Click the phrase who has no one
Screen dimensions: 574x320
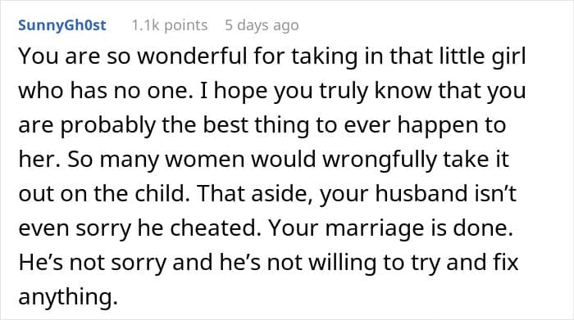pos(106,91)
